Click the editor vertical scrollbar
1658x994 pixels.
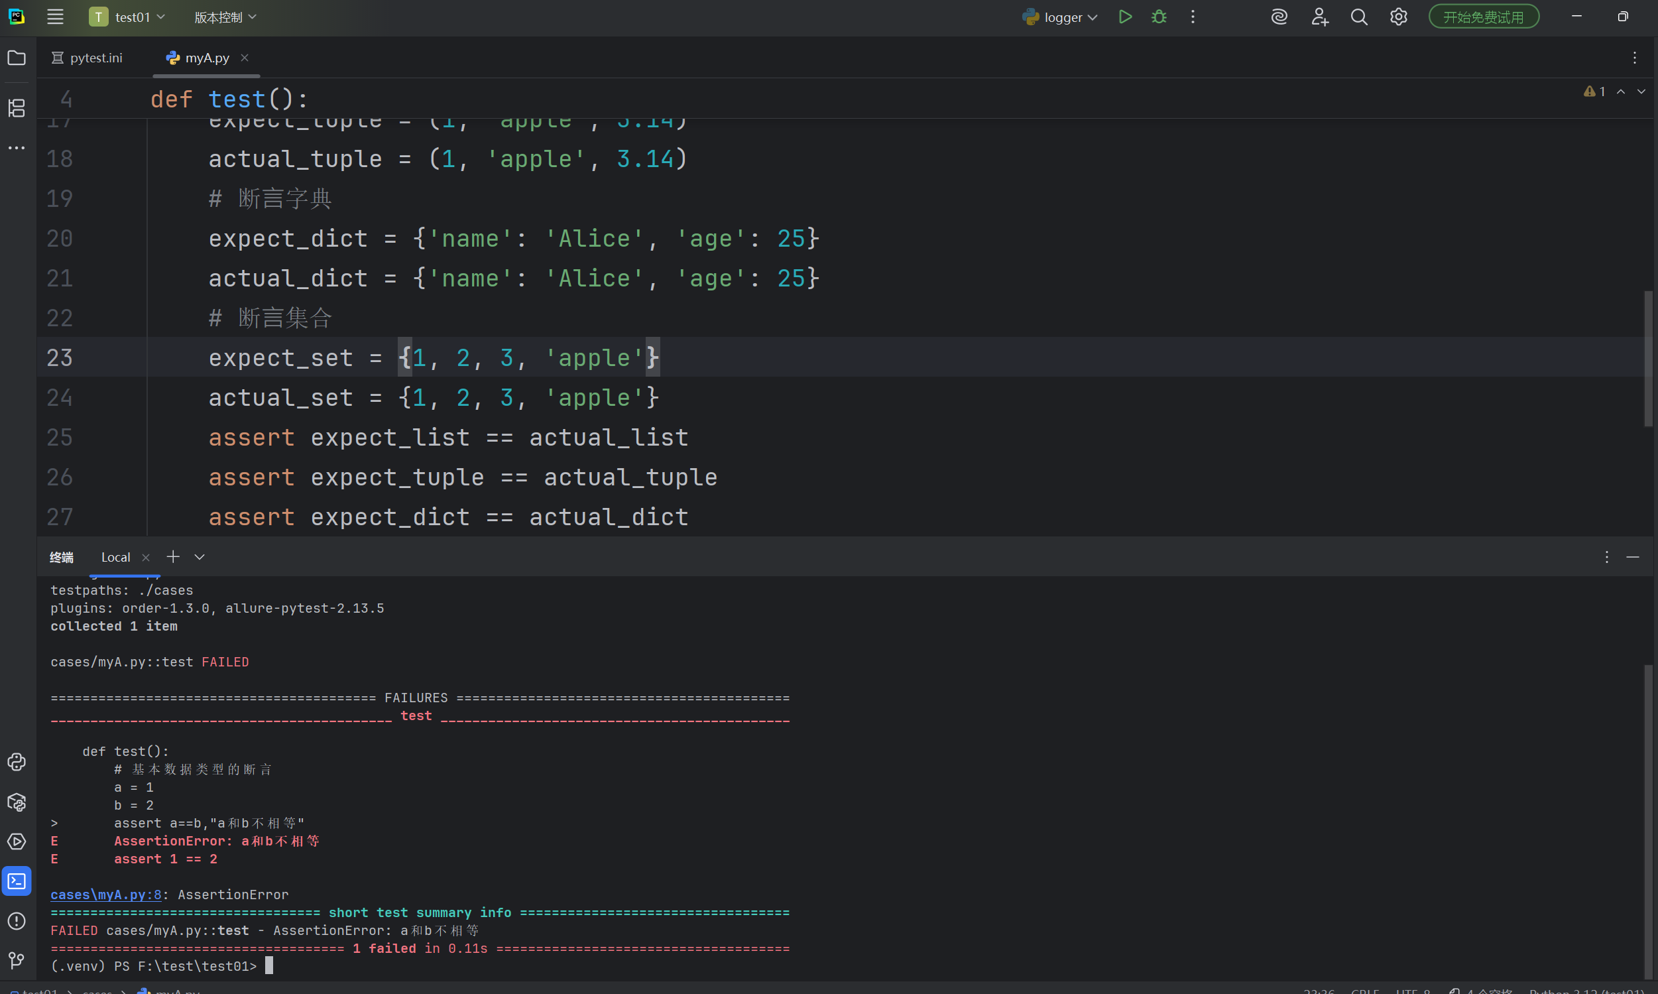(1648, 358)
